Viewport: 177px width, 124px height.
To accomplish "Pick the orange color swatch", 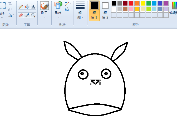I will pyautogui.click(x=137, y=3).
